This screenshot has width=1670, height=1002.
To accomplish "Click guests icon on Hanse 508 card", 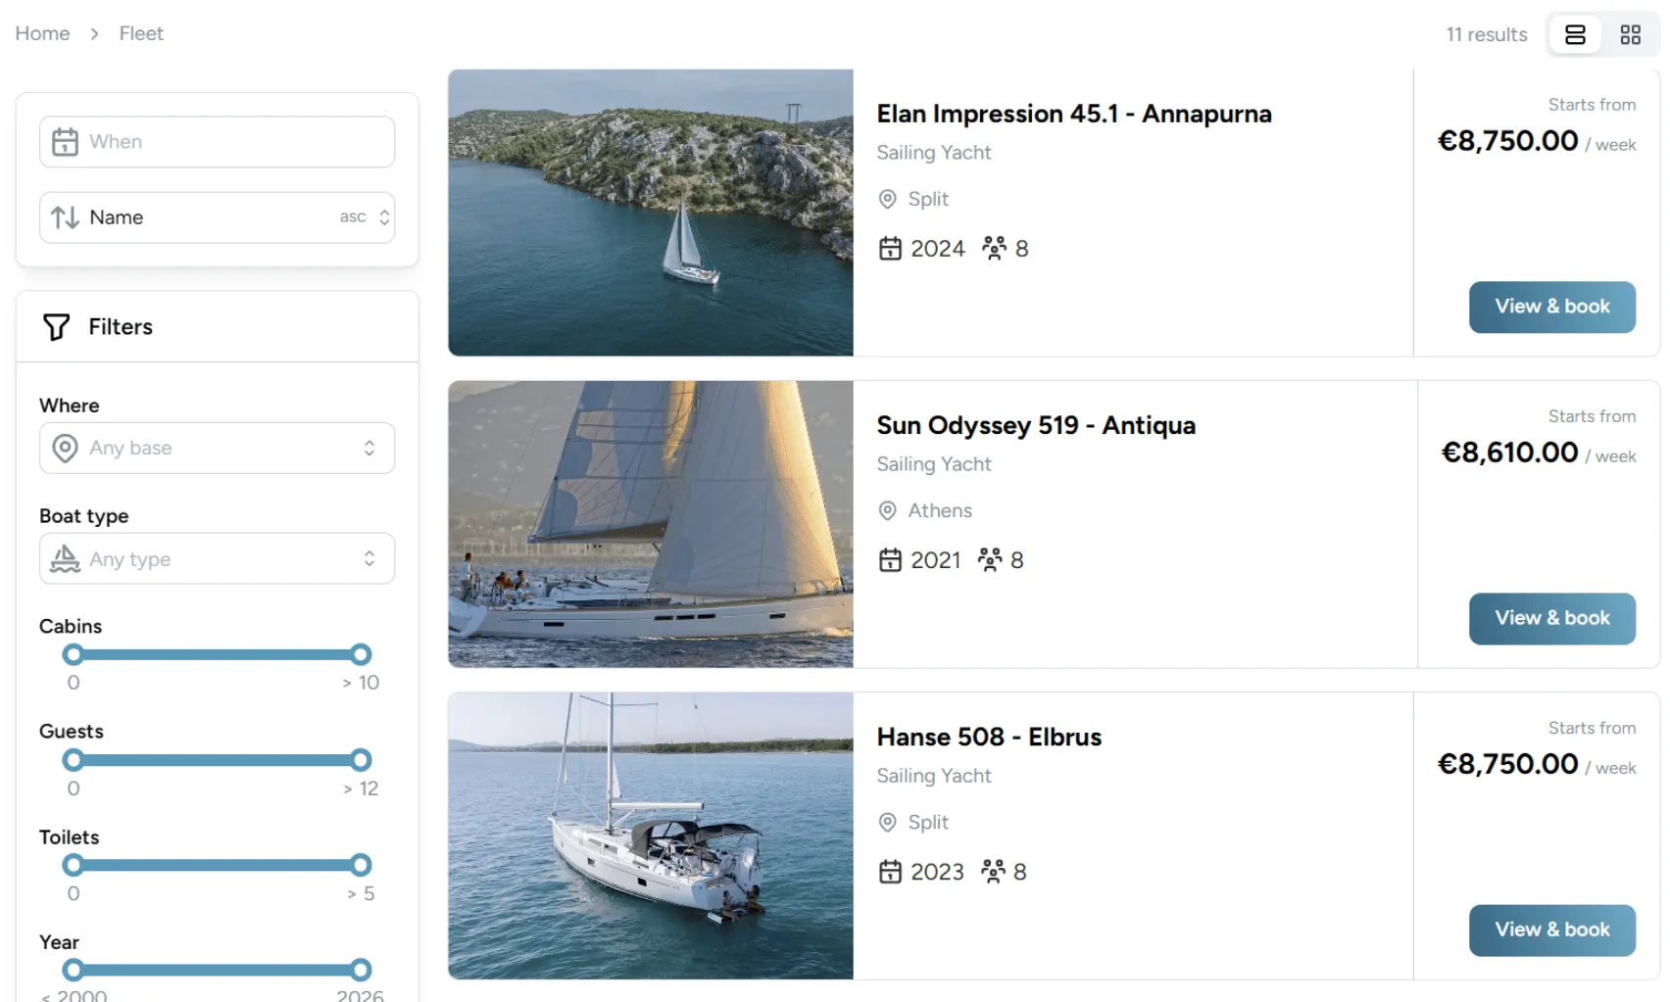I will point(993,872).
